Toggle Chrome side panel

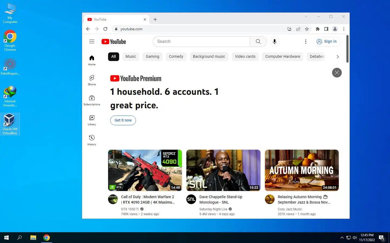[x=326, y=29]
